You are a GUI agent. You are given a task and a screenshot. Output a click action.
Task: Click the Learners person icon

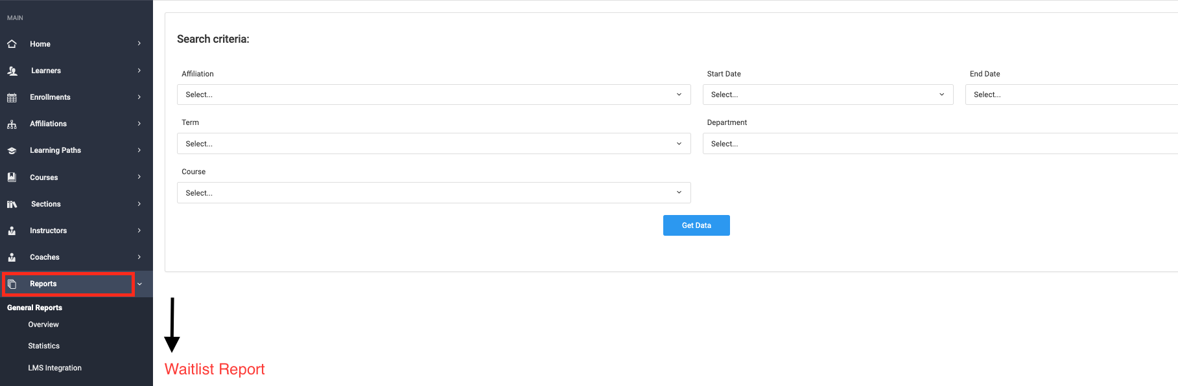click(12, 71)
